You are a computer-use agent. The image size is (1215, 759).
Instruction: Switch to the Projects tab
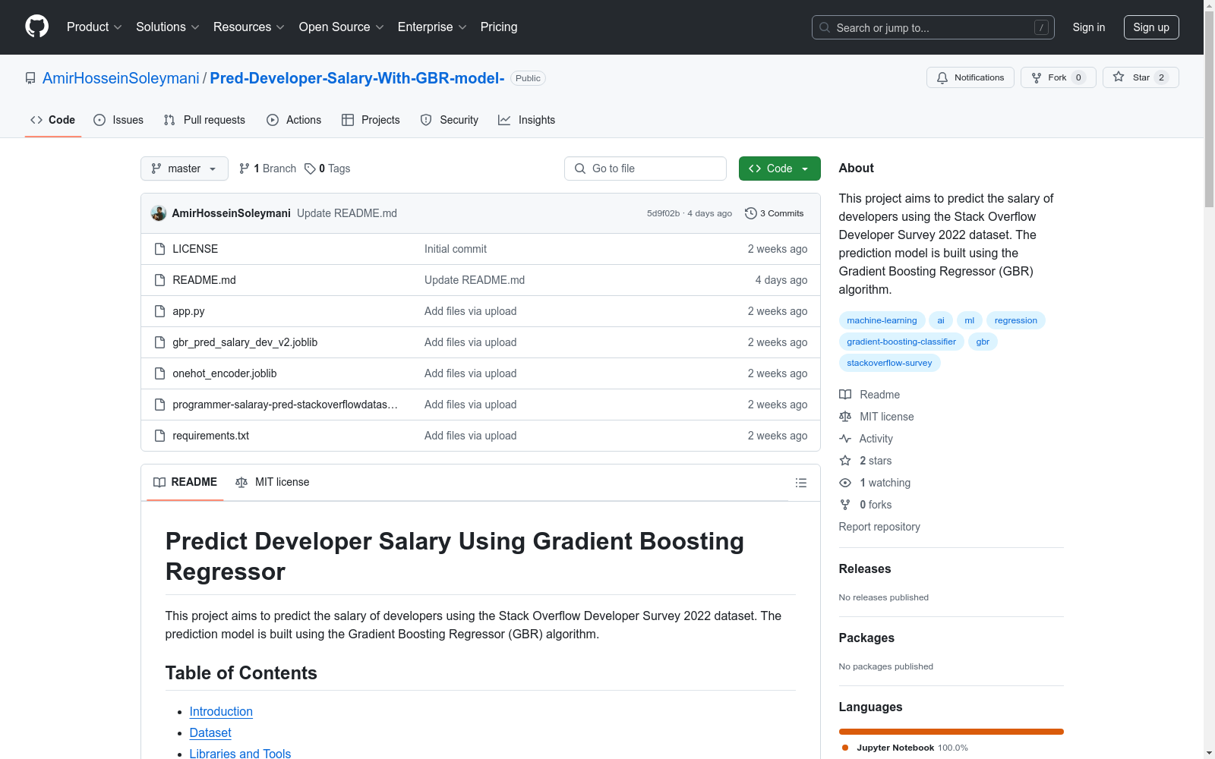[371, 120]
